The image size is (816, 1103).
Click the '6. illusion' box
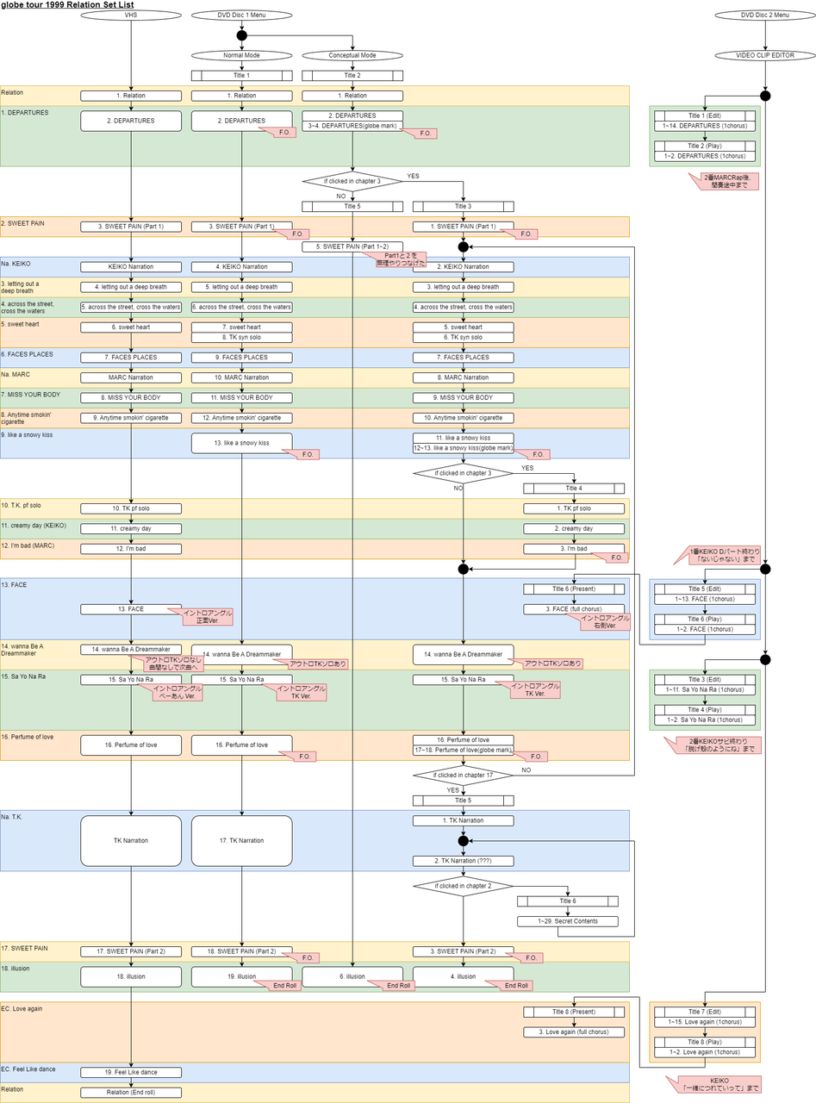(x=352, y=976)
